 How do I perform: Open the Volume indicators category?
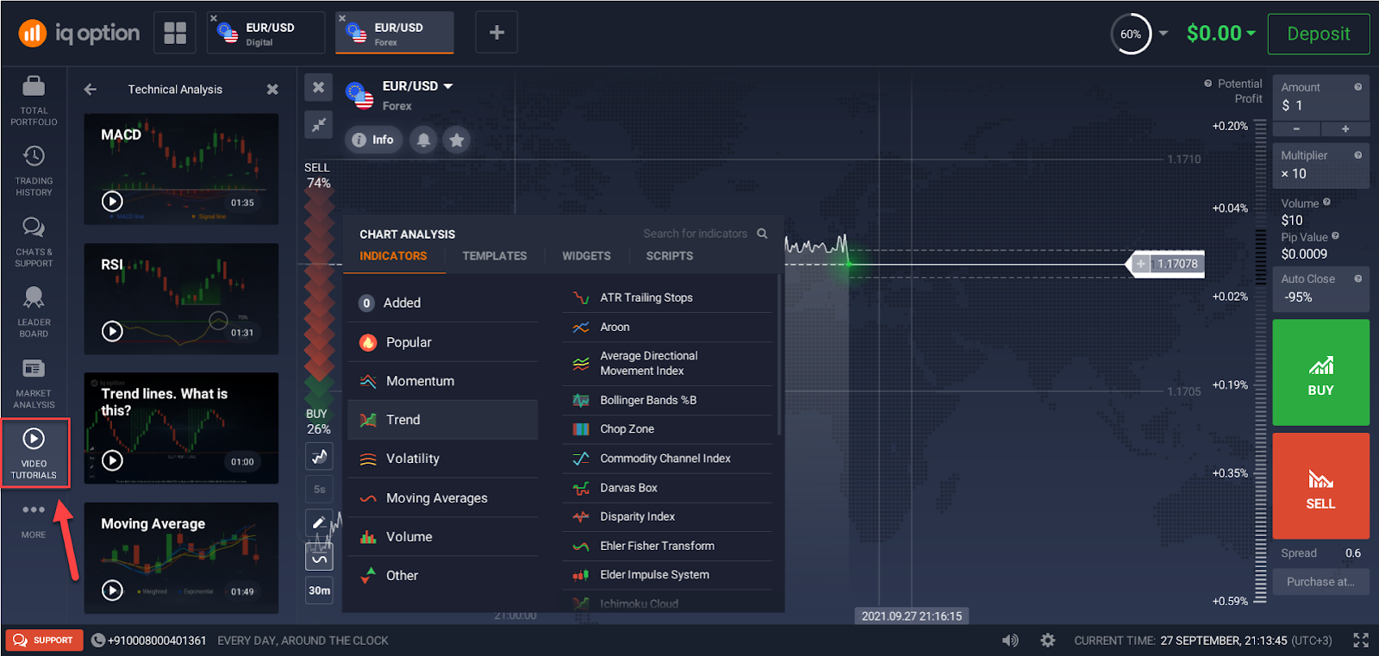443,536
